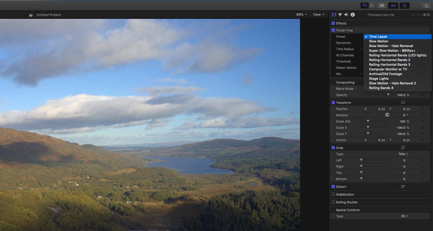
Task: Select Rolling Horizontal Bands 2 preset
Action: [398, 60]
